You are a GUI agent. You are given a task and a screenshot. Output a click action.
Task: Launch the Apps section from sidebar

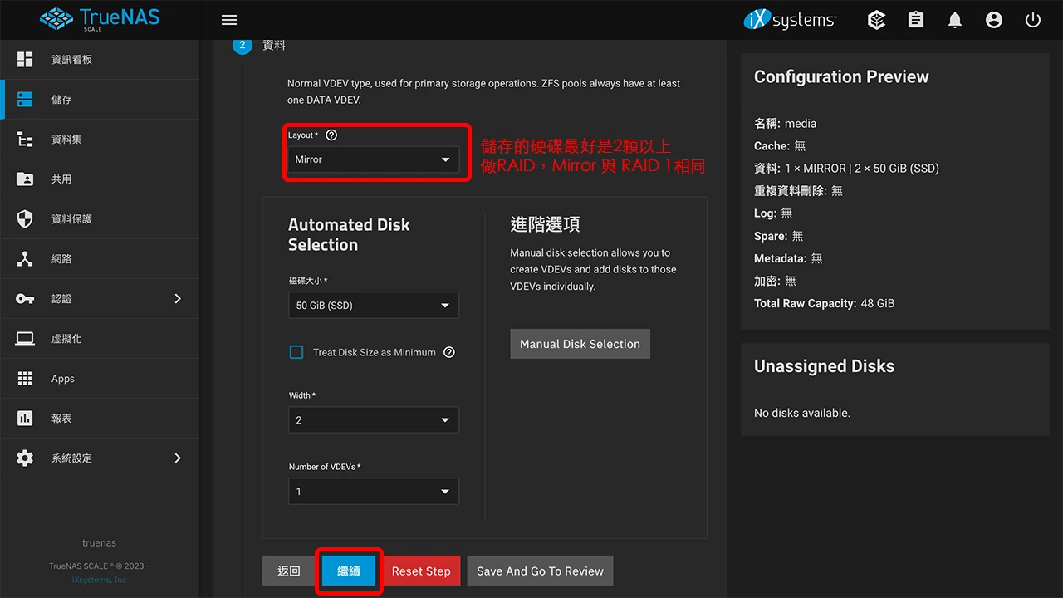tap(62, 378)
